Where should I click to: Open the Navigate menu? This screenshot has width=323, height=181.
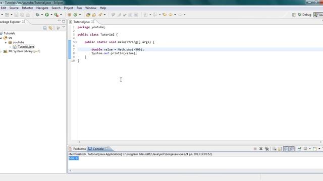(x=42, y=8)
